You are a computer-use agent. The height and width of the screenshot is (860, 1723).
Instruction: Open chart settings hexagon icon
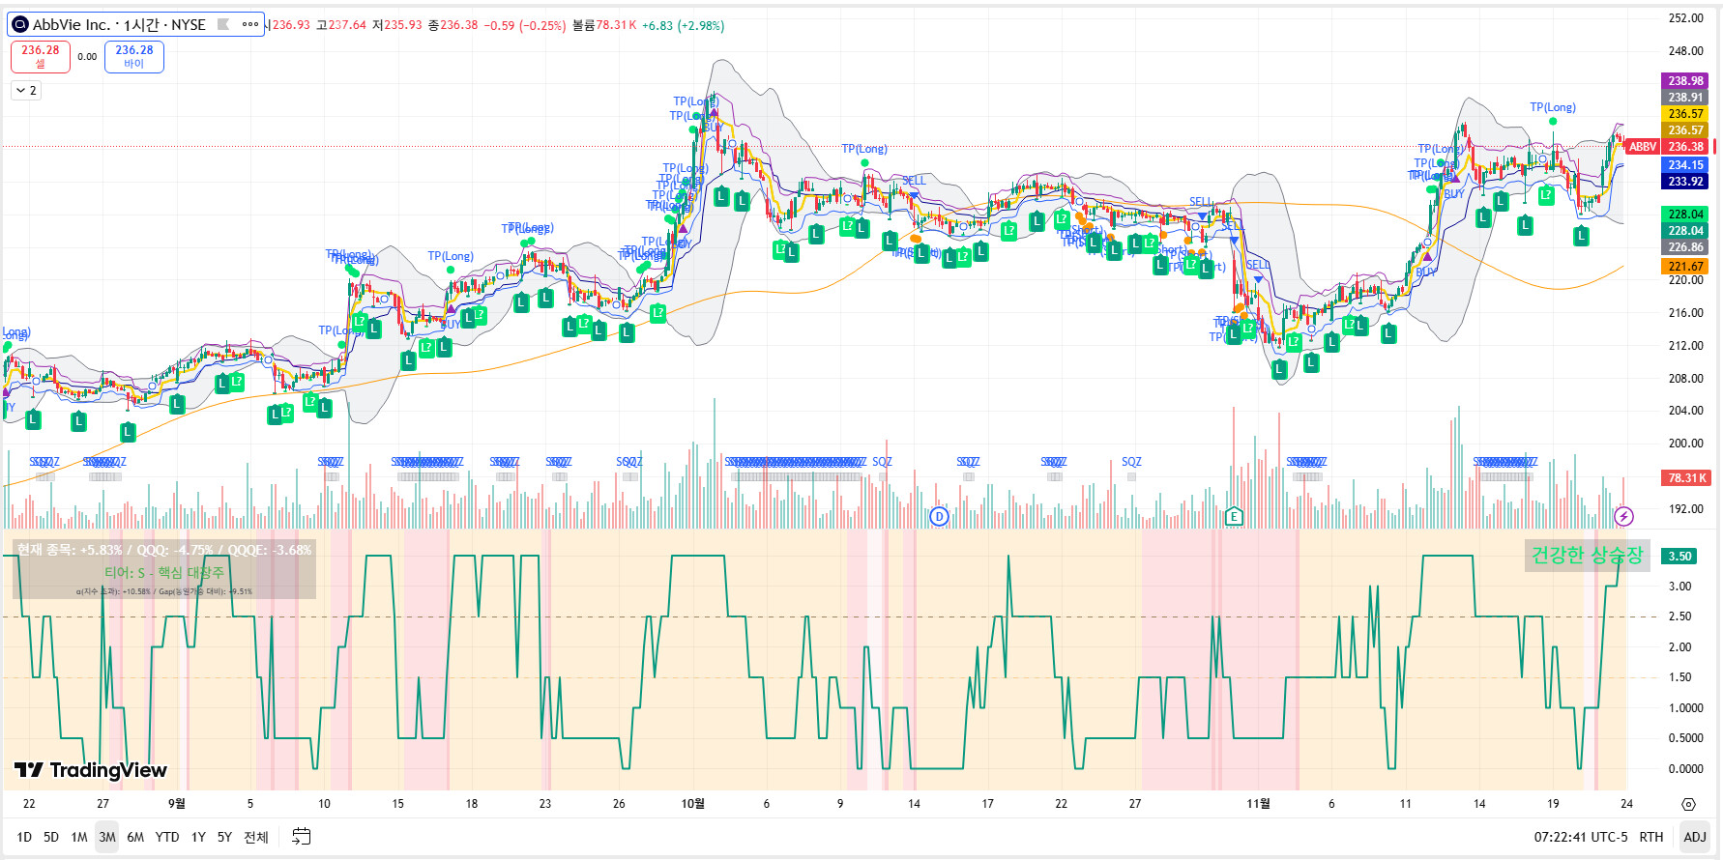pyautogui.click(x=1688, y=804)
